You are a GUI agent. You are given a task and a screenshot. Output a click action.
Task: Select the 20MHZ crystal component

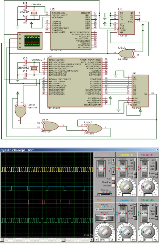click(34, 68)
